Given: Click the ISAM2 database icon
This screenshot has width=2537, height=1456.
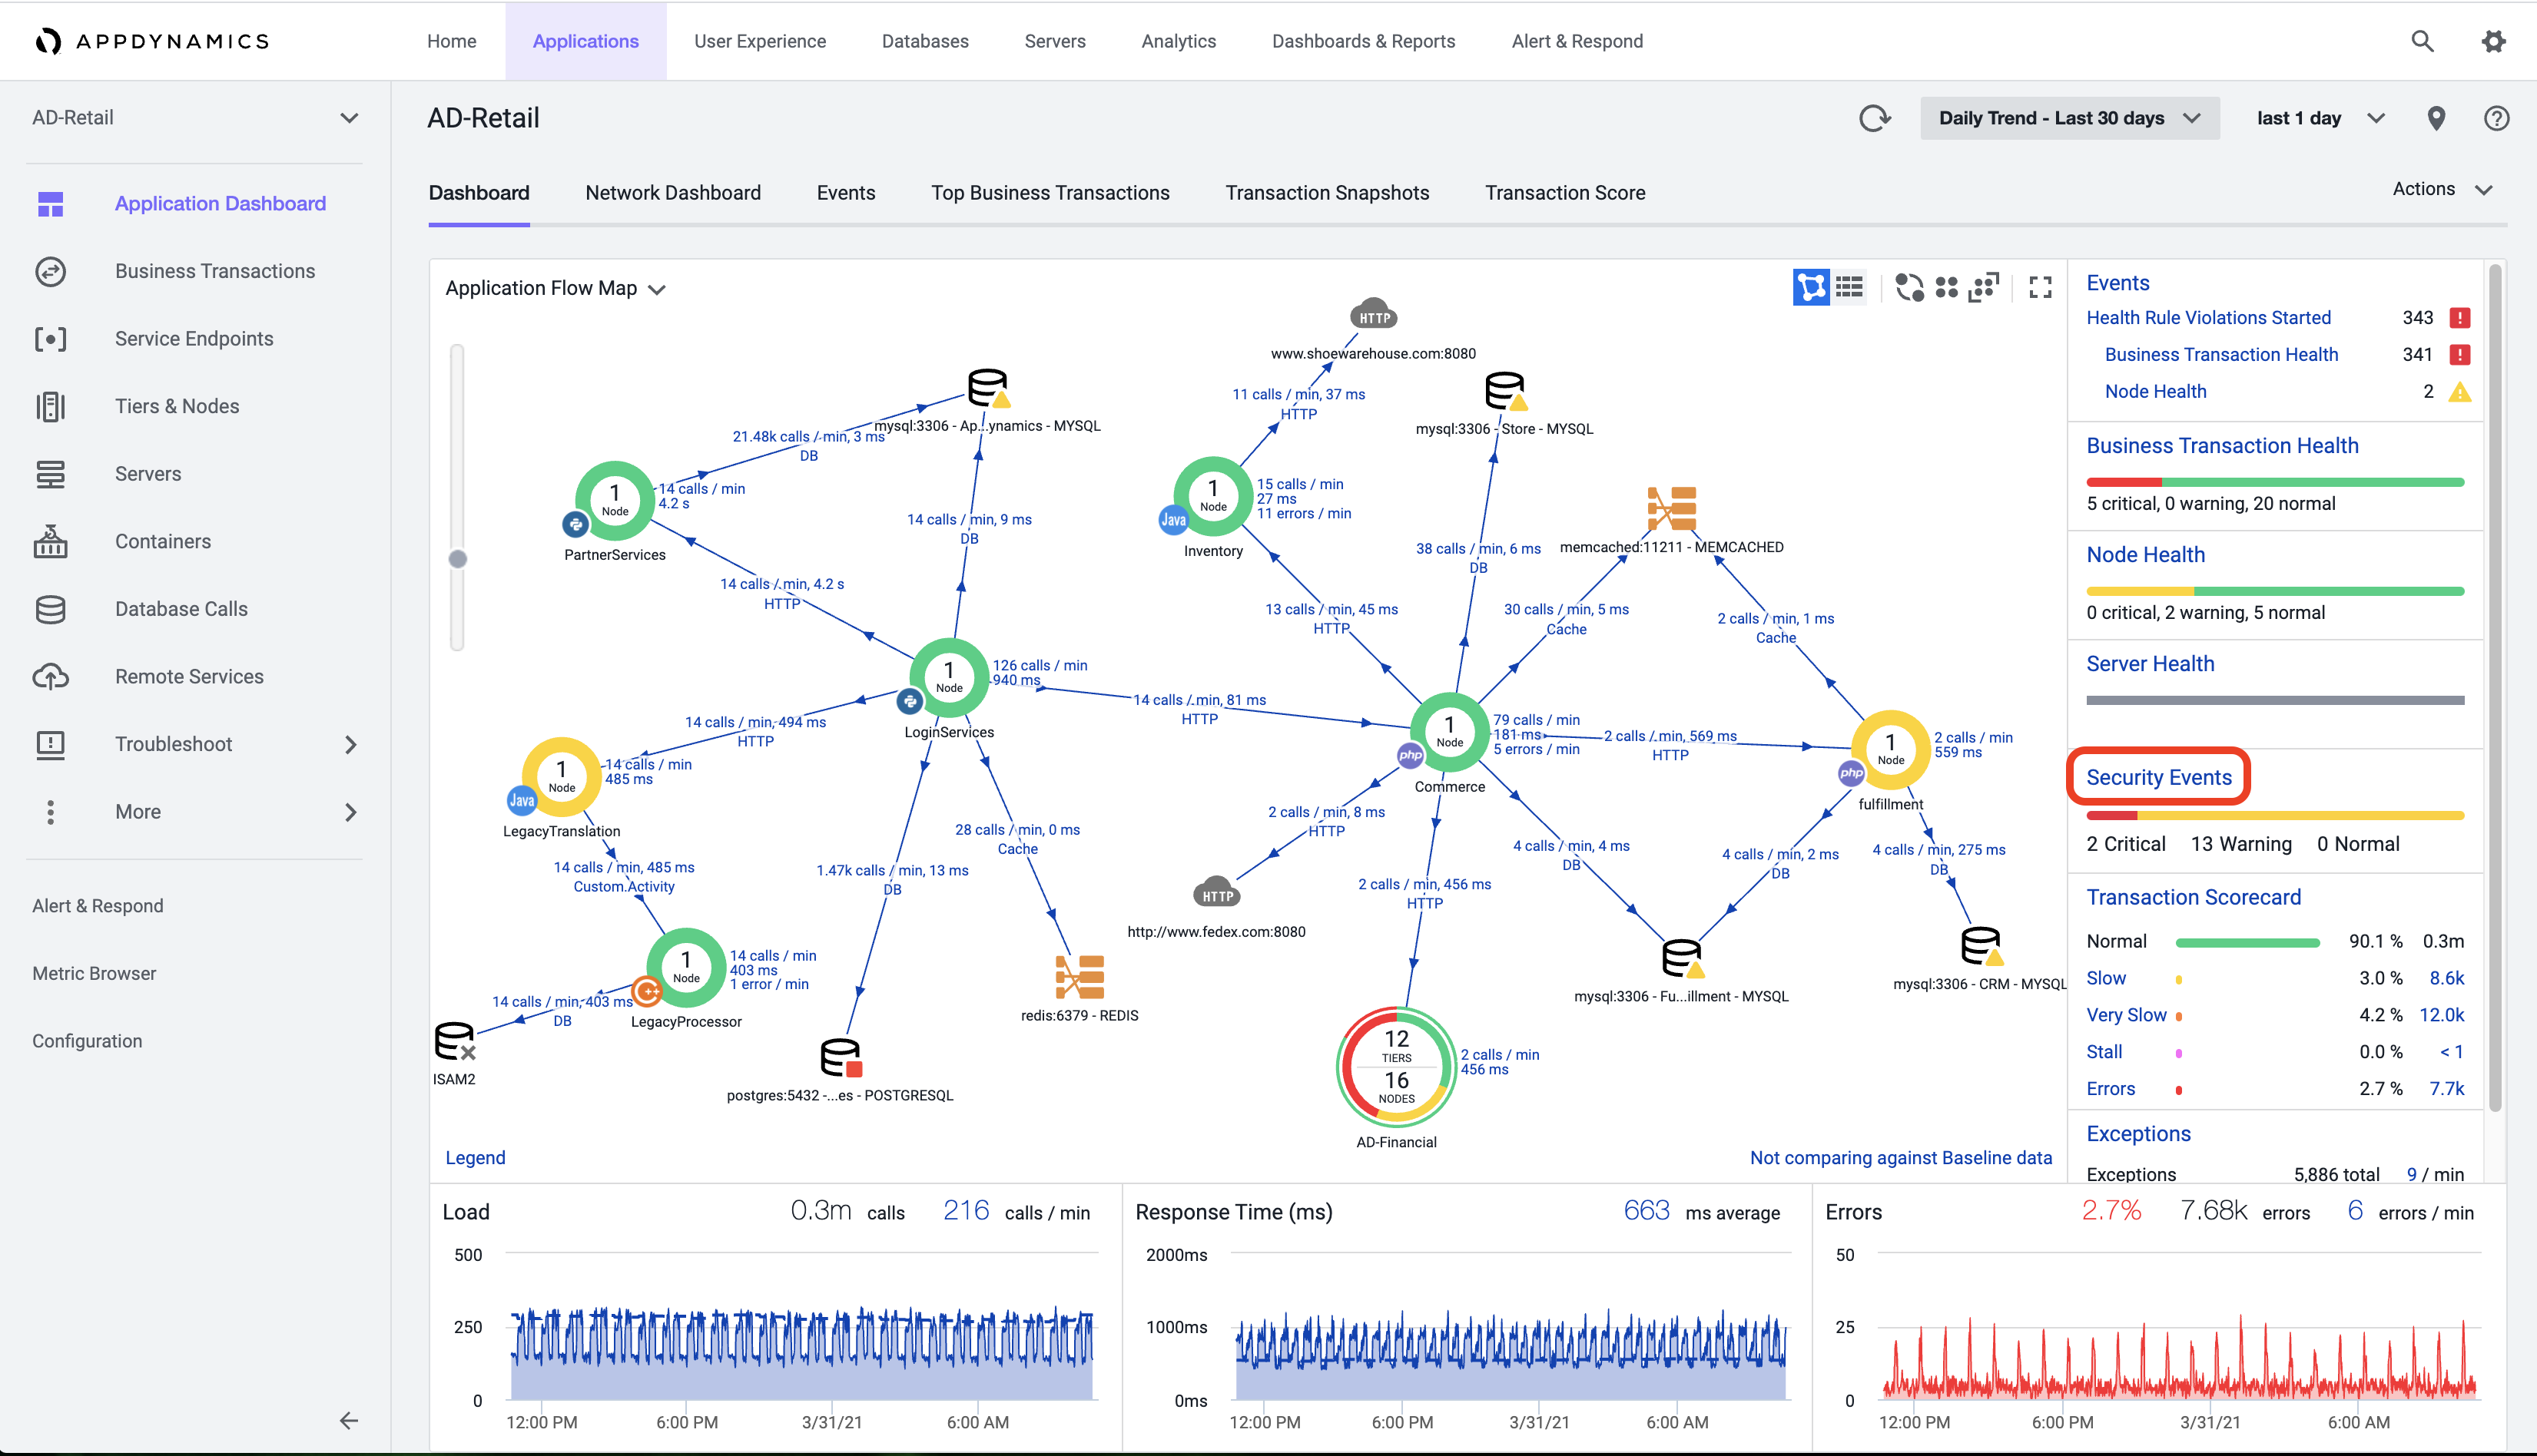Looking at the screenshot, I should 454,1041.
